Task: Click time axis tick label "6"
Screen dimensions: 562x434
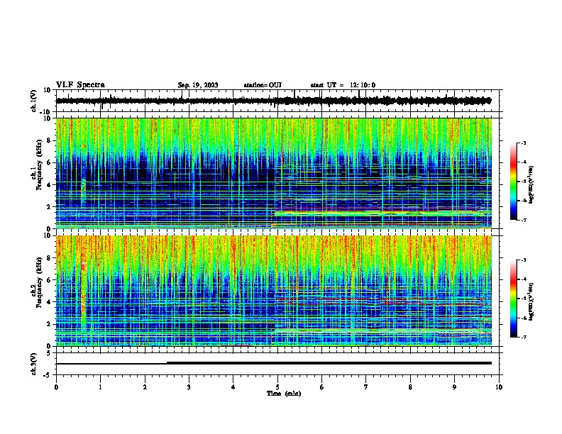Action: pos(322,387)
